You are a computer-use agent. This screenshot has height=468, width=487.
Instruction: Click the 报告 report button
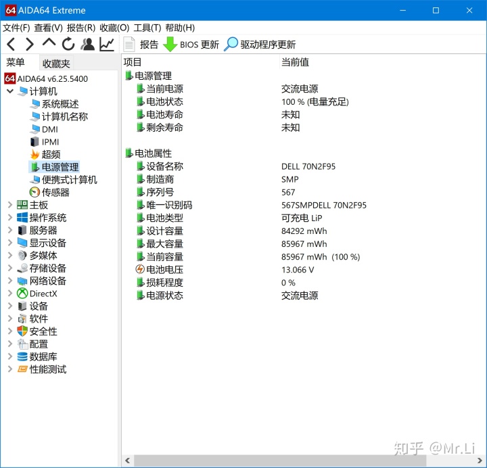pyautogui.click(x=141, y=45)
